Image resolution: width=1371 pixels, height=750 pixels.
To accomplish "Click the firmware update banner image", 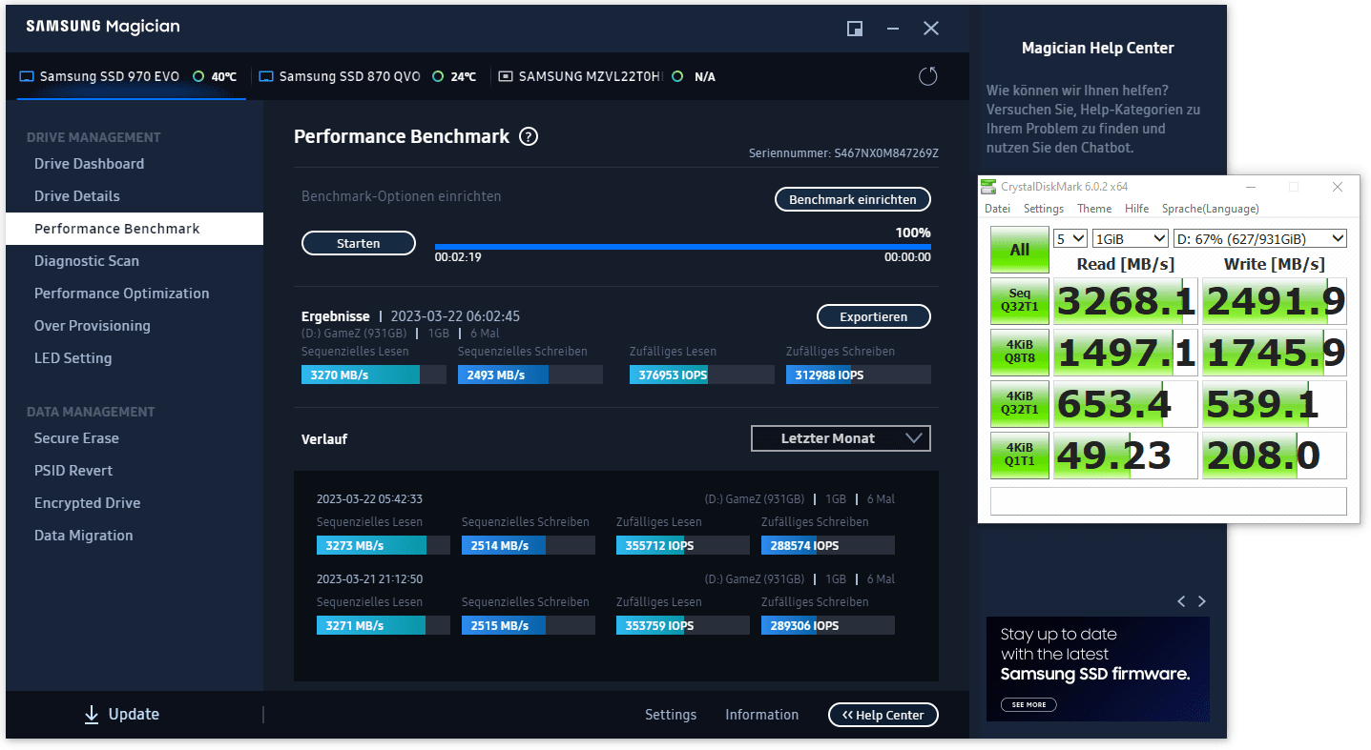I will pos(1098,669).
